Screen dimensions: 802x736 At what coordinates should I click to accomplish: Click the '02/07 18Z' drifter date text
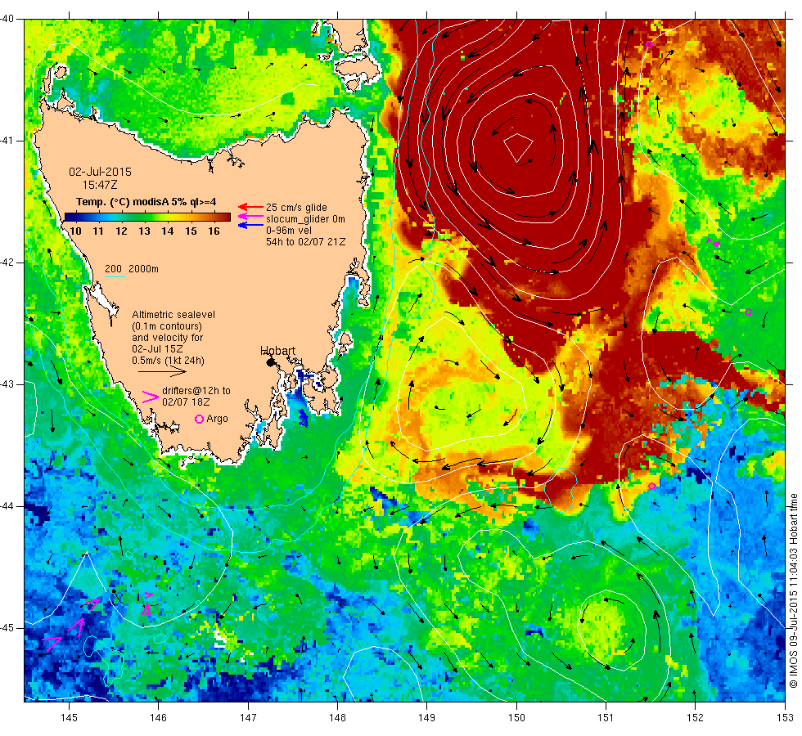[186, 402]
